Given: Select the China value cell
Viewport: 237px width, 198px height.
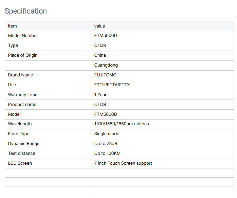Looking at the screenshot, I should pos(100,55).
